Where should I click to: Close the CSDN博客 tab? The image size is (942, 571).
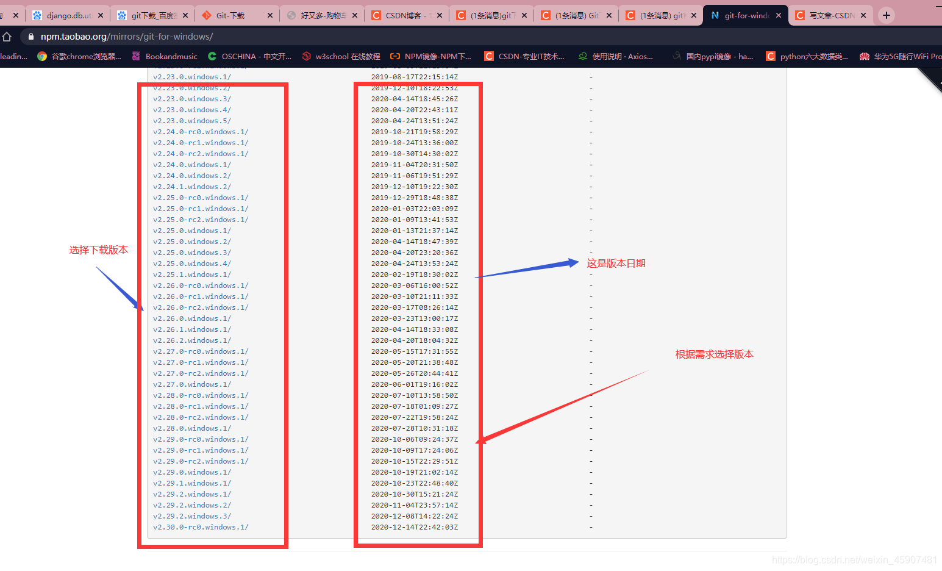[440, 15]
